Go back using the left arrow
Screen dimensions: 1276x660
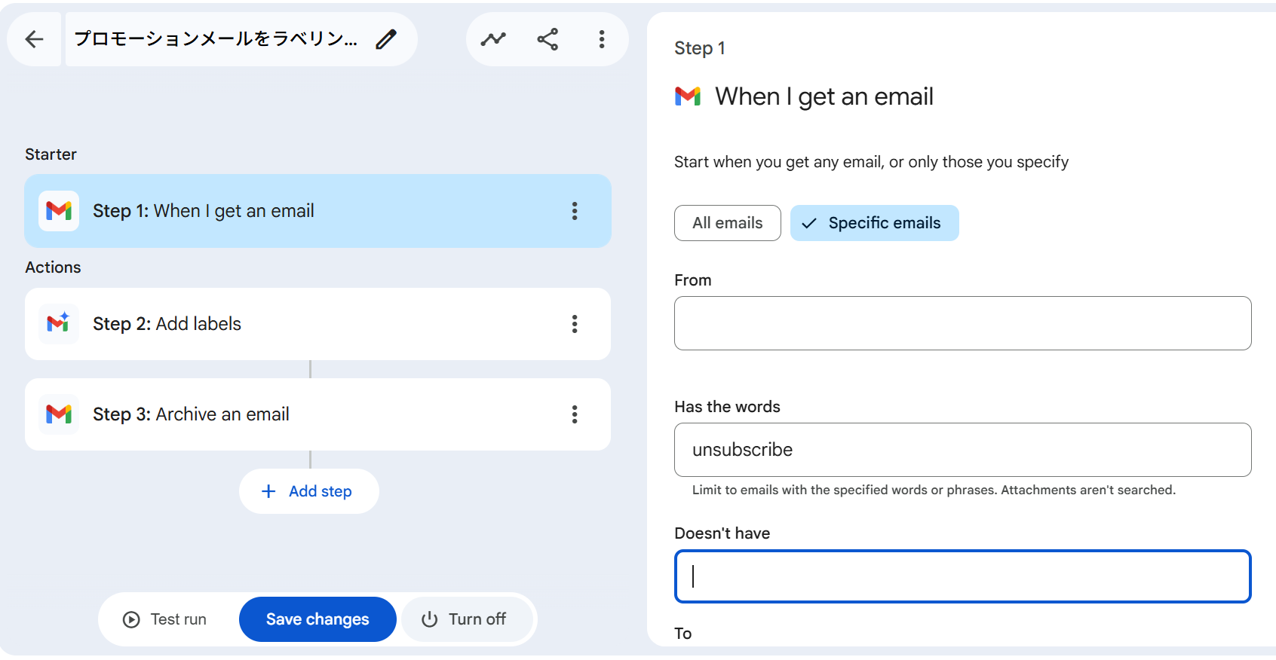click(x=34, y=39)
